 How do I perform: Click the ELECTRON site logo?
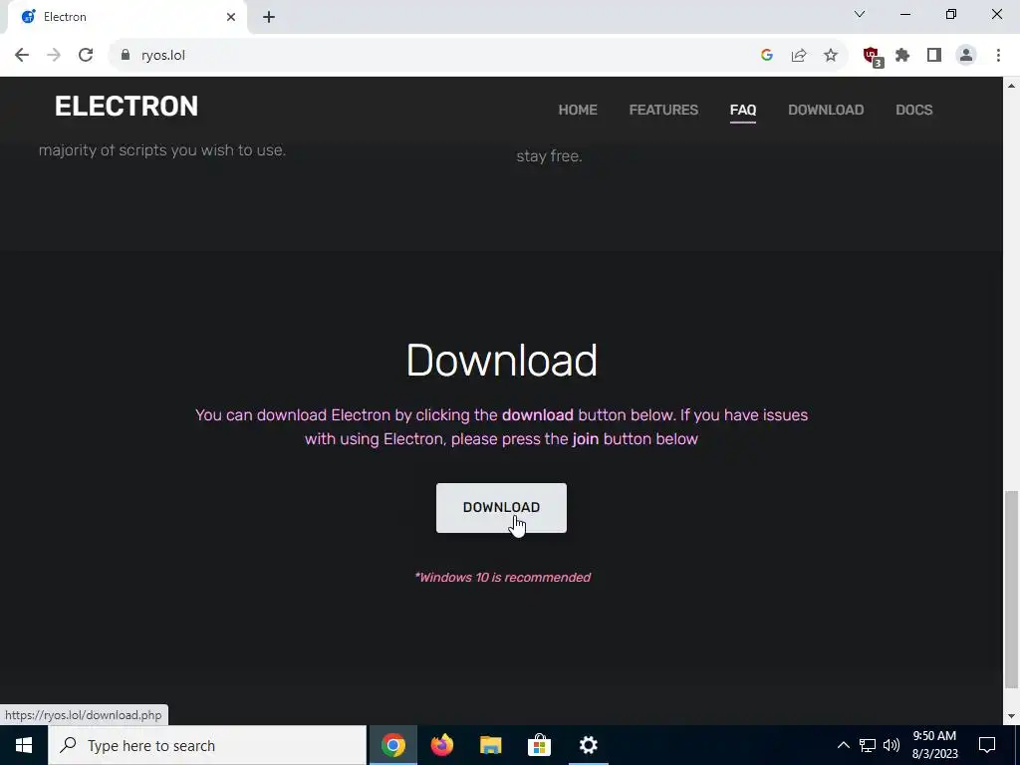tap(127, 106)
